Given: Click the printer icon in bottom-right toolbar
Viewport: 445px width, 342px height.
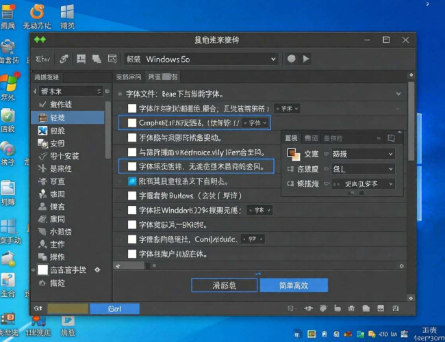Looking at the screenshot, I should click(351, 308).
